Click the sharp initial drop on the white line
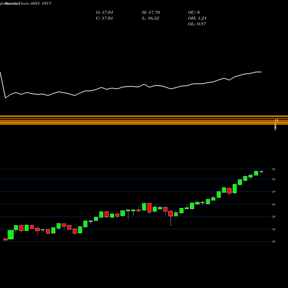Screen dimensions: 288x288 click(x=3, y=85)
